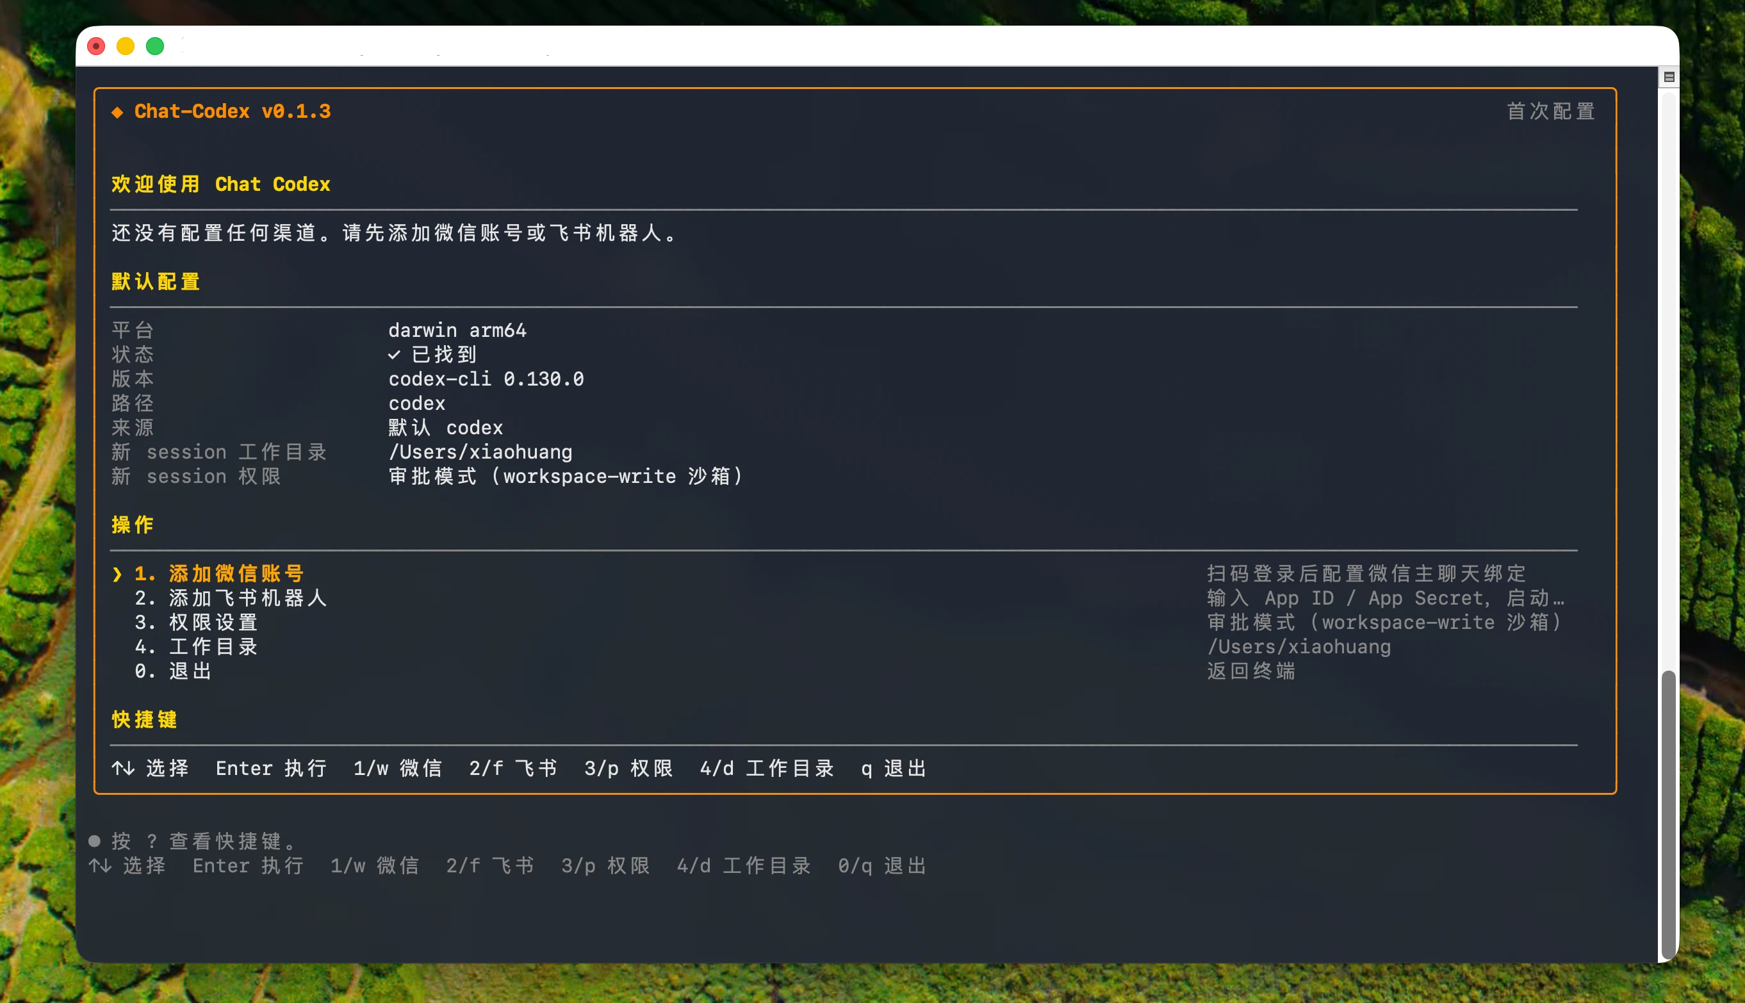Click the 按 ? 查看快捷键 hint

coord(204,841)
